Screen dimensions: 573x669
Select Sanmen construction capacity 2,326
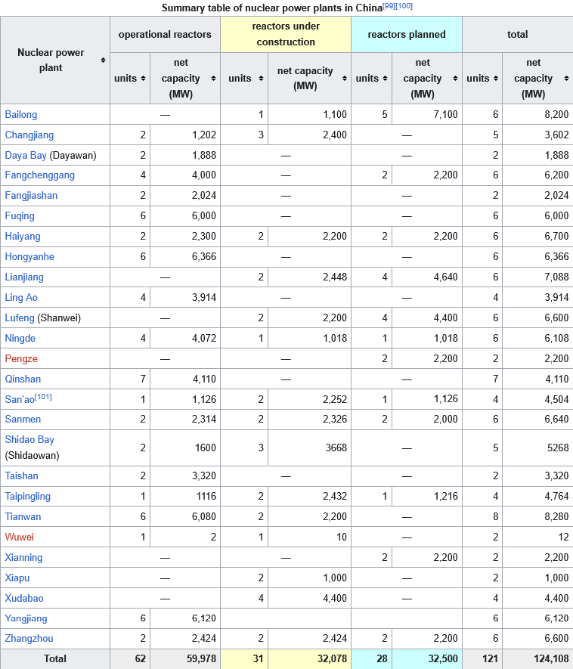(335, 419)
